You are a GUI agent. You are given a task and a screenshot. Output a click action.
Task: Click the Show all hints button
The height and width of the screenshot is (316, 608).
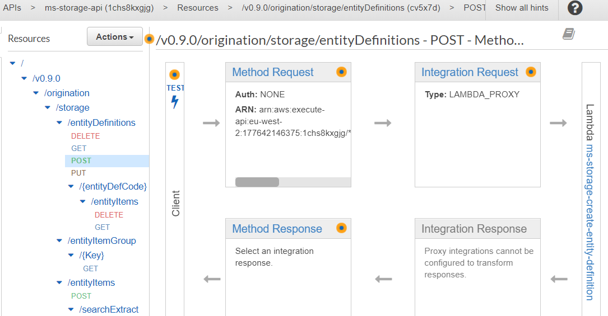(522, 8)
